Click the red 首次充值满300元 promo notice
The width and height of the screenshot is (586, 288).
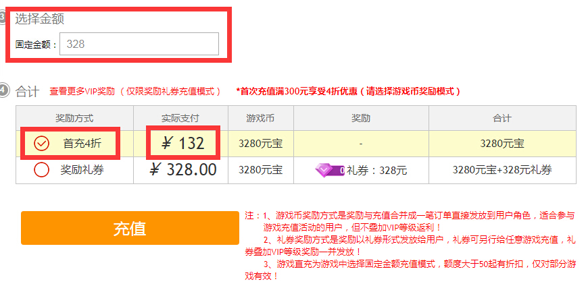[x=348, y=92]
